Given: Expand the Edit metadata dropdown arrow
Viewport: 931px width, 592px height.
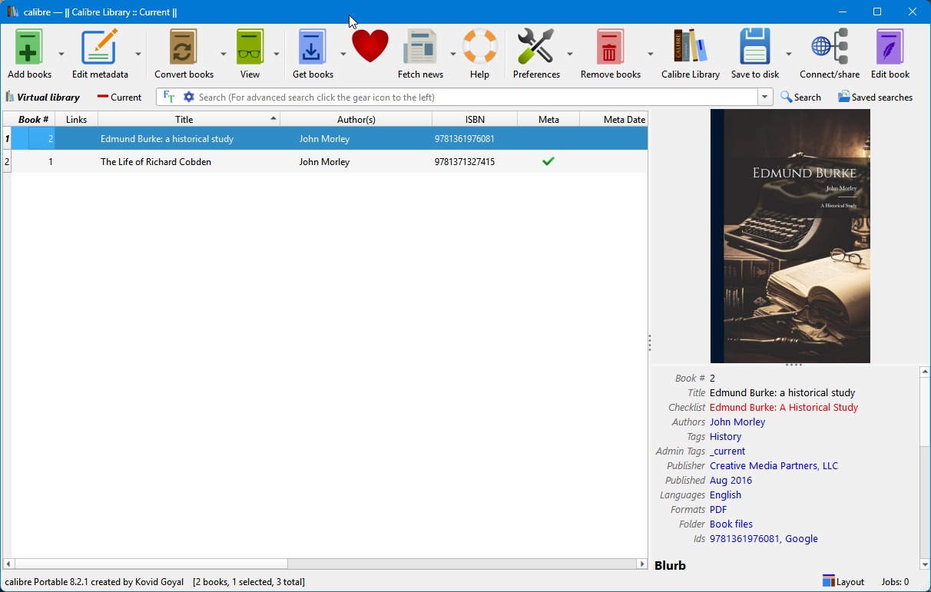Looking at the screenshot, I should tap(138, 54).
